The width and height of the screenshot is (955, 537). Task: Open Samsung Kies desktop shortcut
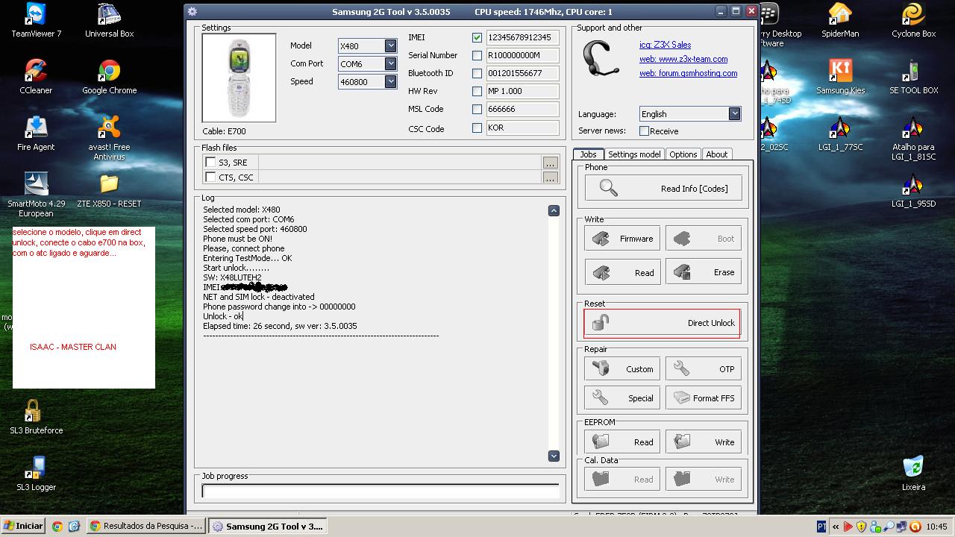(x=840, y=77)
